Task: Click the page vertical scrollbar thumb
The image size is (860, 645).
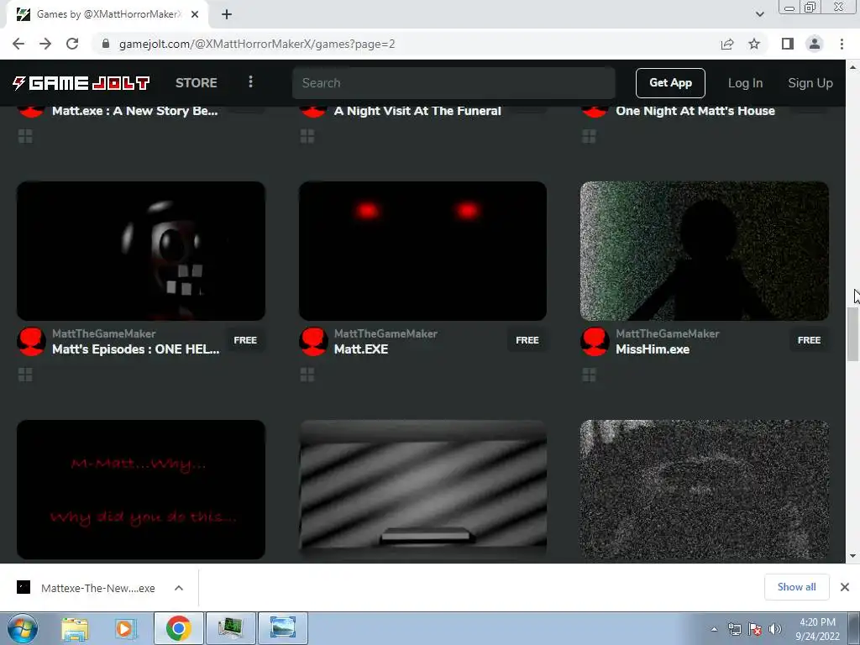Action: point(853,334)
